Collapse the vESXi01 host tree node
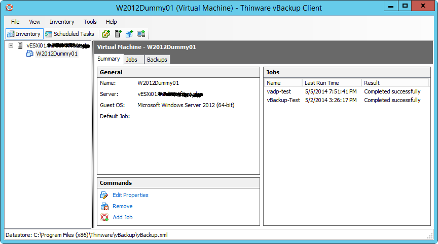 [11, 45]
